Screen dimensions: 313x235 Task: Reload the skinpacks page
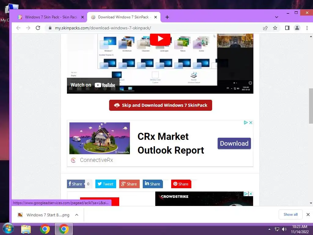pos(38,28)
